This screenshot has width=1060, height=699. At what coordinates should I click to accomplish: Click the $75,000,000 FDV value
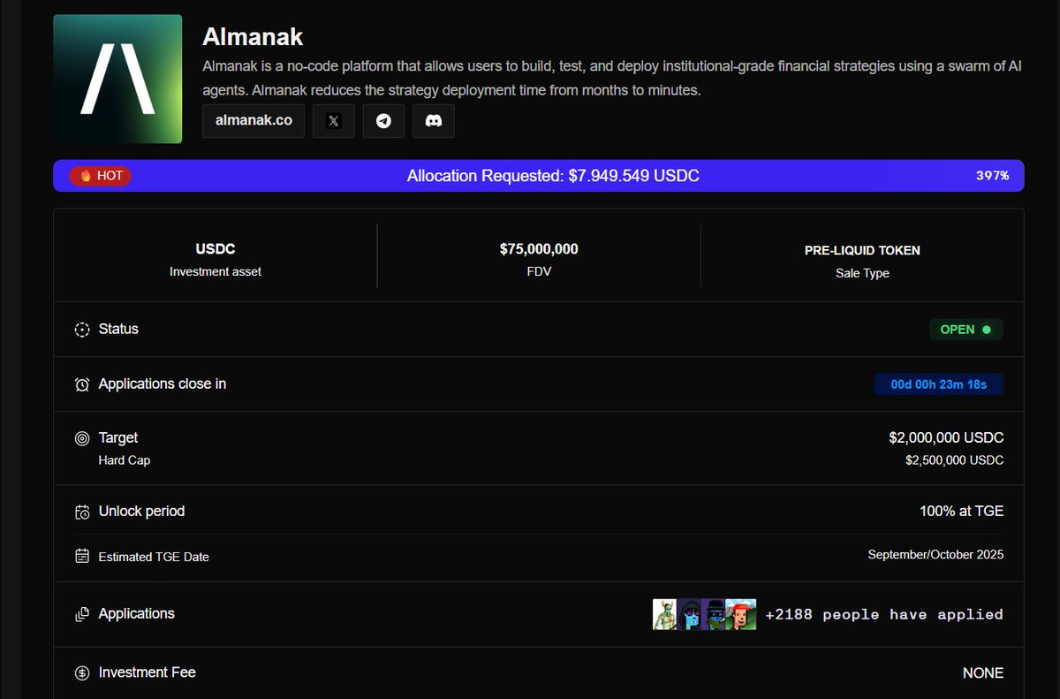pyautogui.click(x=539, y=250)
